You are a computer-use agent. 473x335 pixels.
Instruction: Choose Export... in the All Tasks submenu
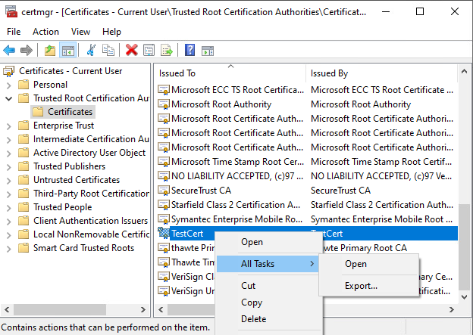click(x=369, y=286)
